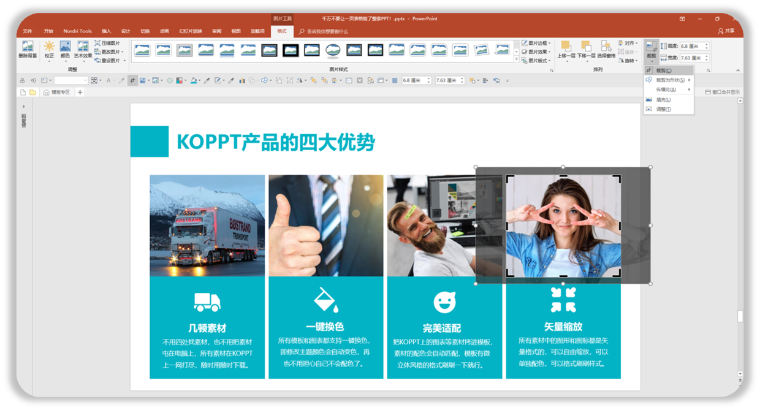Viewport: 760px width, 410px height.
Task: Select Fit (调整) in crop menu
Action: point(668,109)
